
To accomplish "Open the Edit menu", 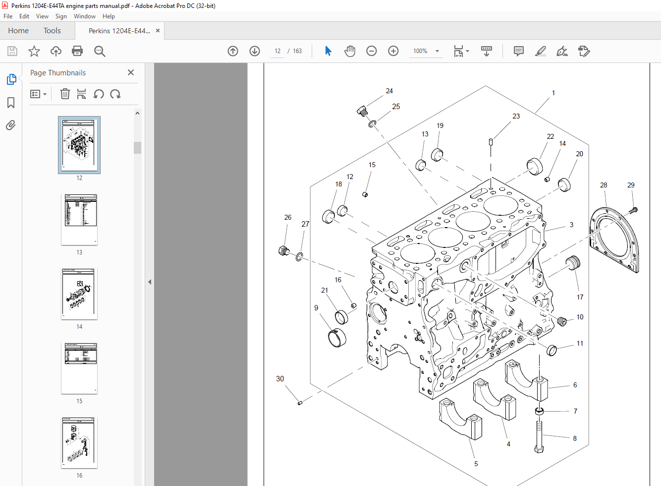I will coord(24,16).
